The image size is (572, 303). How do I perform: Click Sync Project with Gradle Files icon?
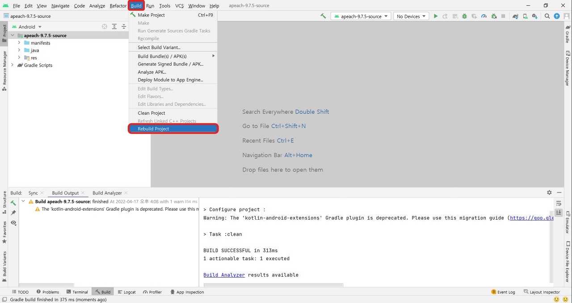(515, 16)
